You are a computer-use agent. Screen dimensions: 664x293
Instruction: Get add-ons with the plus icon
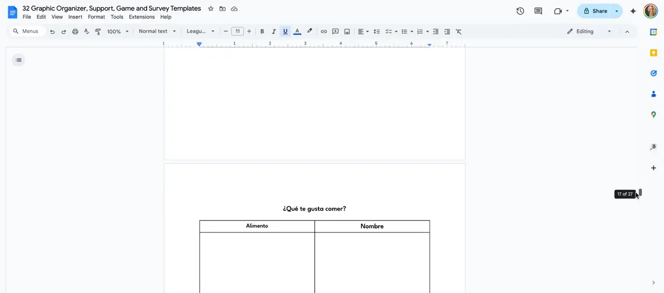(654, 168)
